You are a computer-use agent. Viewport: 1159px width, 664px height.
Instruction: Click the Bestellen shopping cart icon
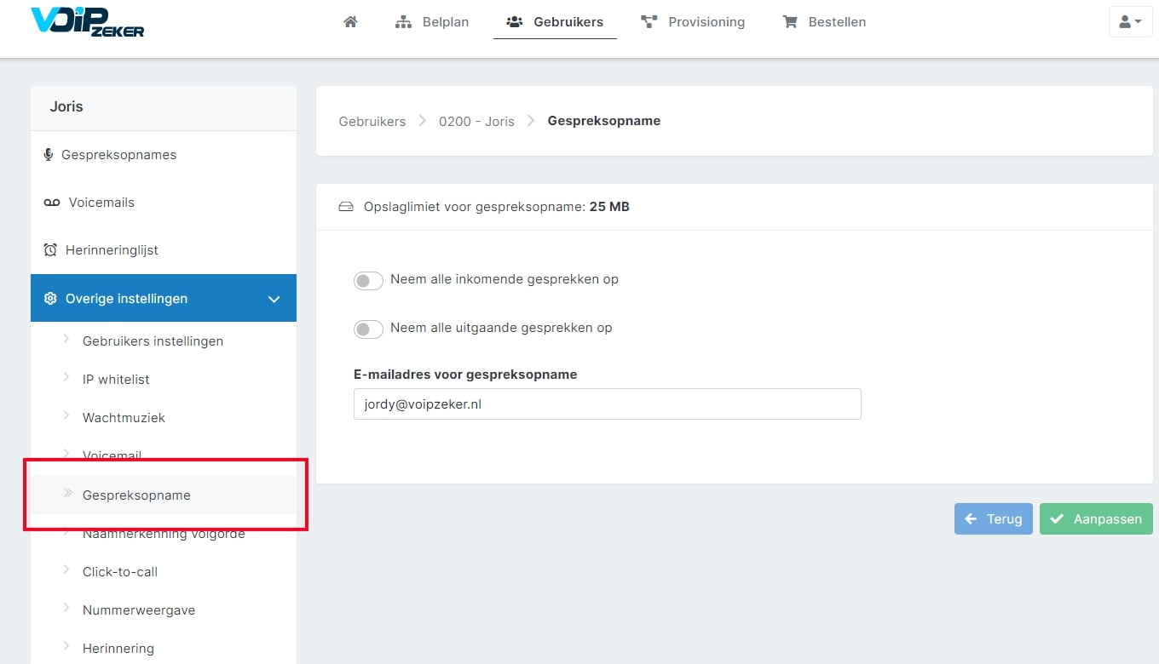tap(790, 22)
